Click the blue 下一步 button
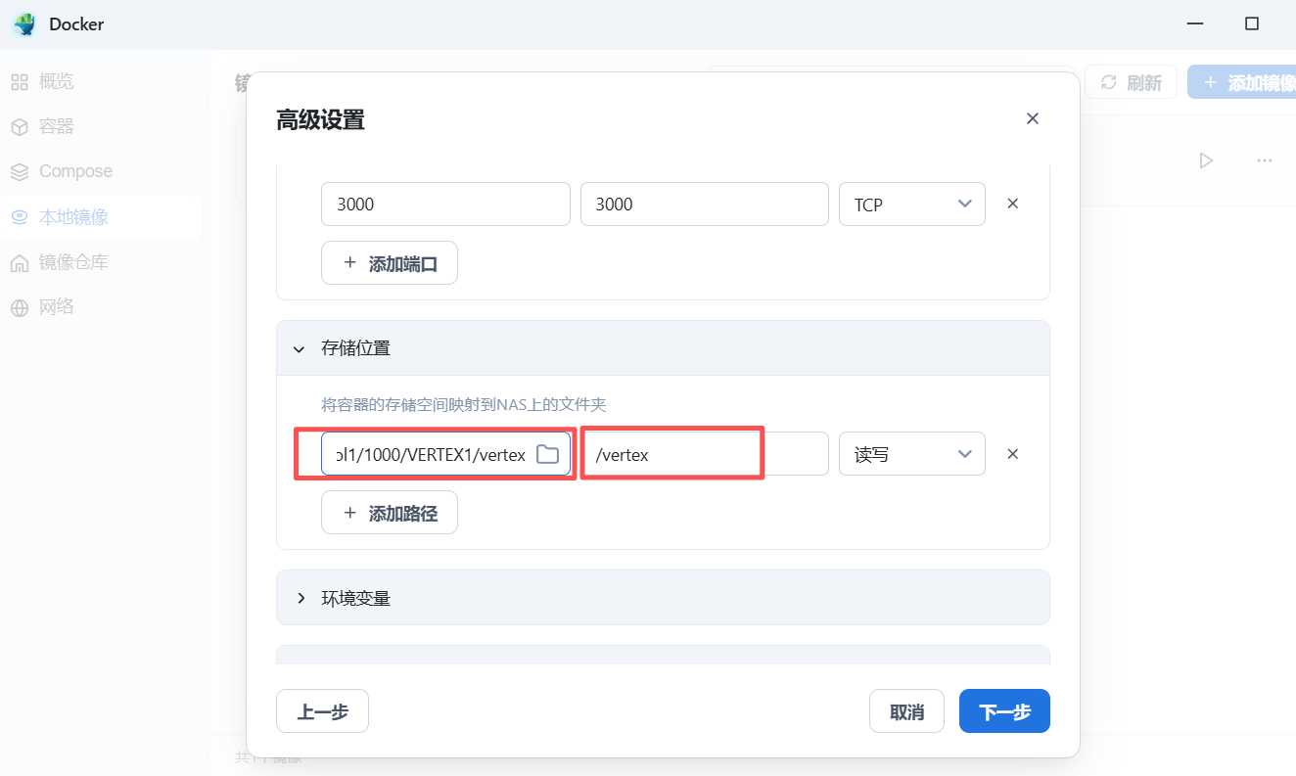Screen dimensions: 1296x776 [1003, 711]
